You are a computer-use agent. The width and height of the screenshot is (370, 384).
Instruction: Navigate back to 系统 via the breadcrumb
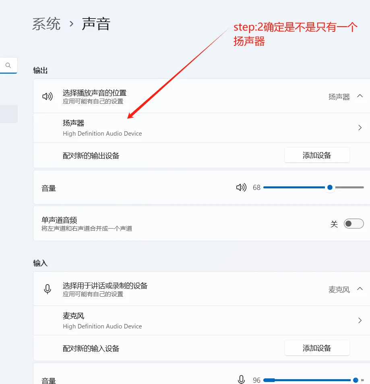coord(46,24)
